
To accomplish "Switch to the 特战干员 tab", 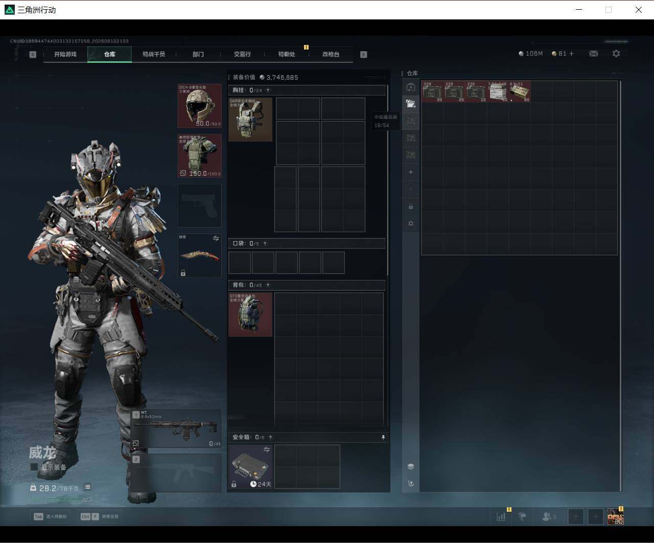I will [x=154, y=54].
